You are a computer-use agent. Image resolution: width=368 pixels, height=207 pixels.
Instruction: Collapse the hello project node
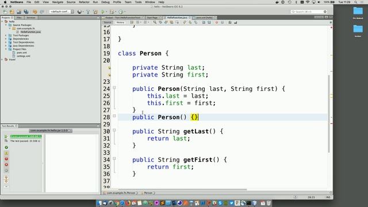[2, 21]
